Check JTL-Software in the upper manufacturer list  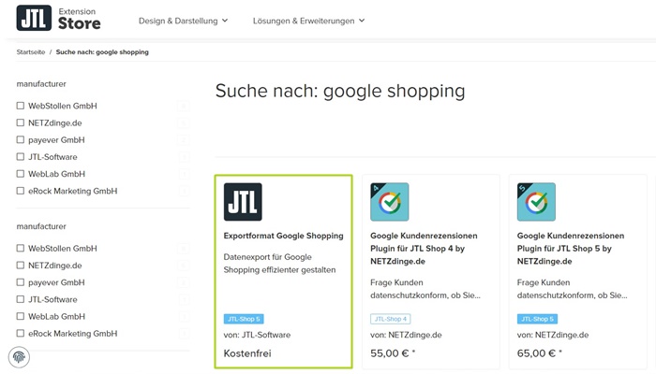pyautogui.click(x=20, y=156)
